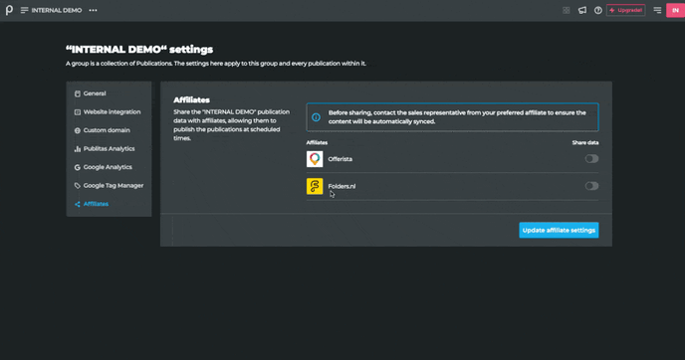Click the Publitas logo icon
Viewport: 685px width, 360px height.
[x=9, y=10]
